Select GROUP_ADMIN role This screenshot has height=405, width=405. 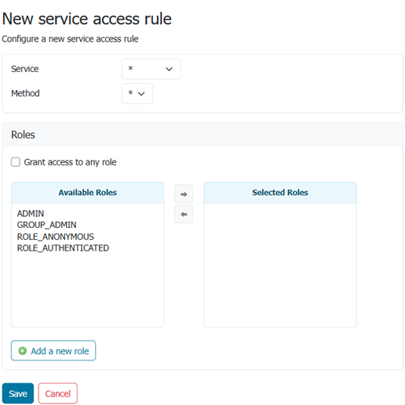point(46,225)
